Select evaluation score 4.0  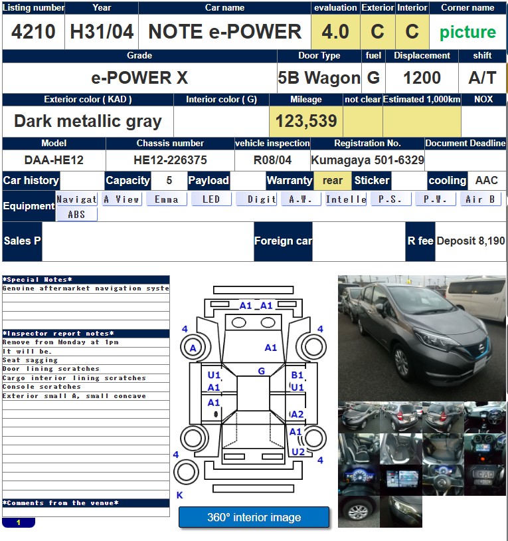point(335,32)
